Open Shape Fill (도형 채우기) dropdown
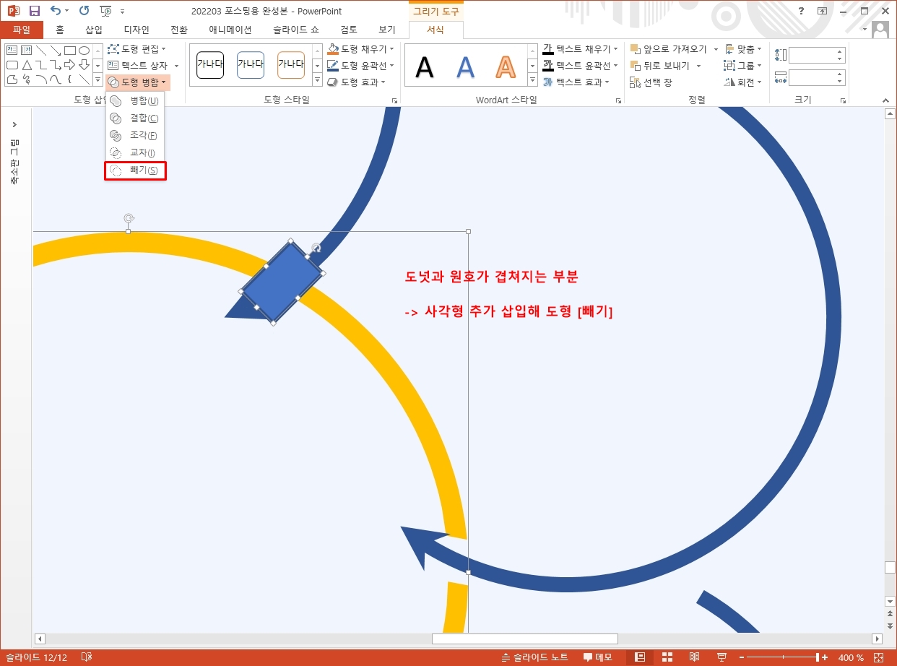The width and height of the screenshot is (897, 666). pyautogui.click(x=360, y=49)
